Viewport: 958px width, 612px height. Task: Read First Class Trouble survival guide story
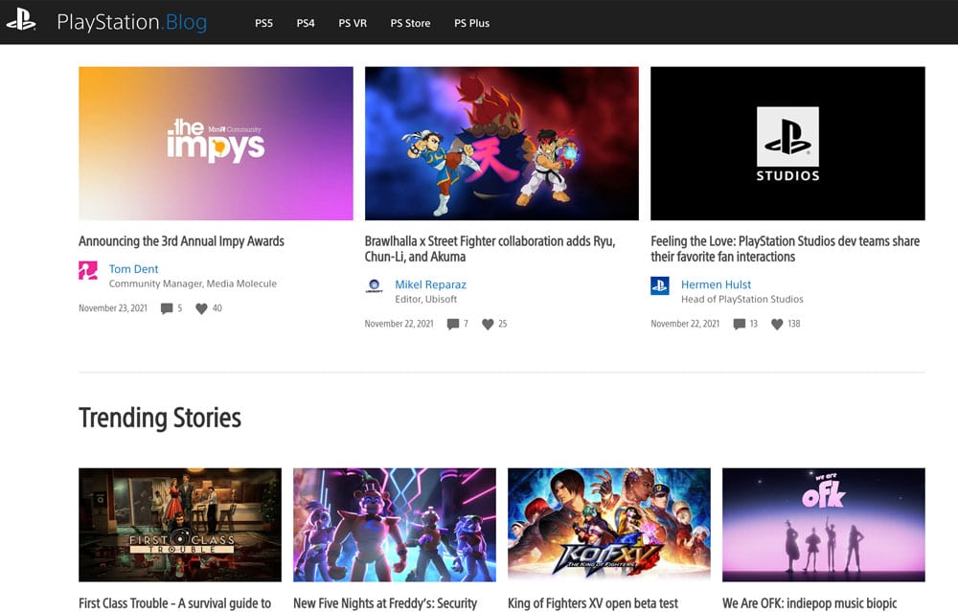coord(174,603)
